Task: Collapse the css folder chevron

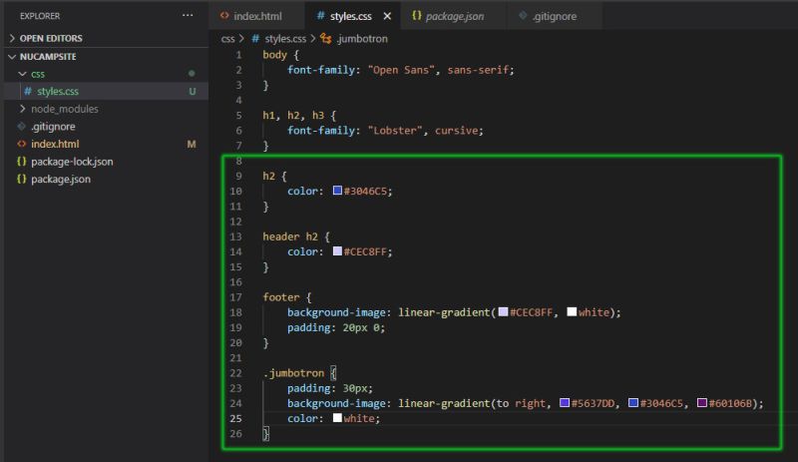Action: tap(22, 74)
